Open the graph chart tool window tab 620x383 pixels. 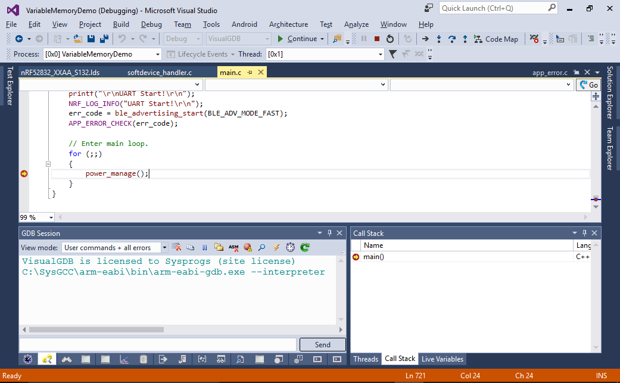[124, 359]
